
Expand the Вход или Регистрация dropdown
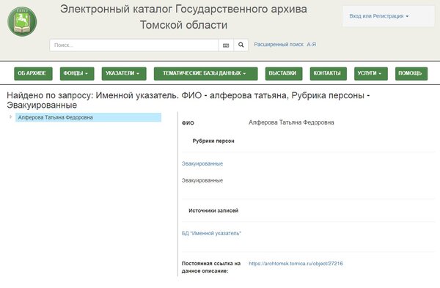(379, 16)
